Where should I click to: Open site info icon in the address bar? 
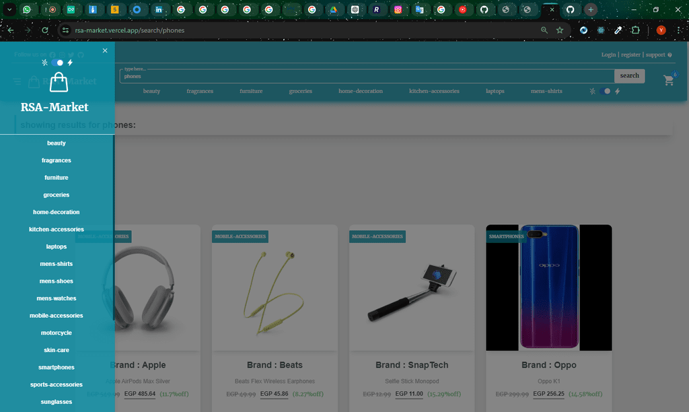[65, 30]
